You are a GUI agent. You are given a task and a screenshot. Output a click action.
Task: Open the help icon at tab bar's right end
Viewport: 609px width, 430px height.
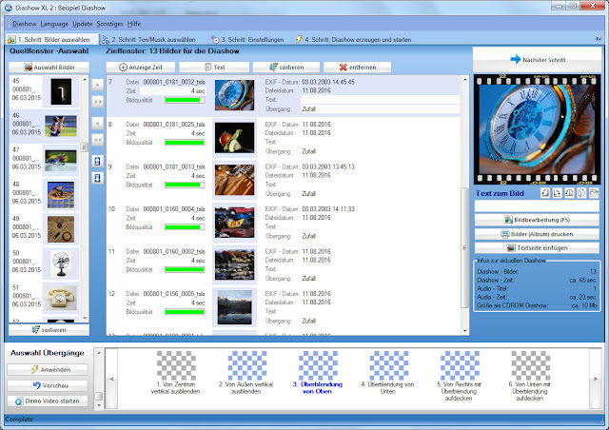tap(599, 38)
